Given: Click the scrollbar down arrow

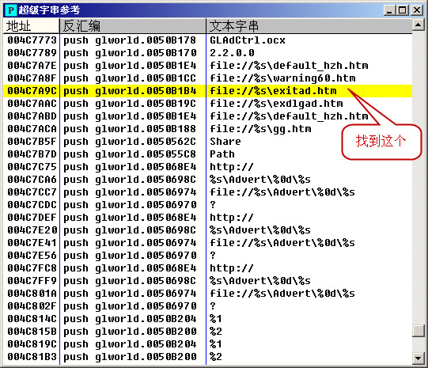Looking at the screenshot, I should point(419,359).
